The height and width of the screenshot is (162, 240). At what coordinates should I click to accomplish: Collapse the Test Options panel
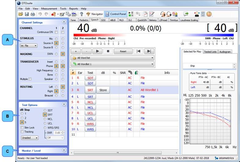64,104
